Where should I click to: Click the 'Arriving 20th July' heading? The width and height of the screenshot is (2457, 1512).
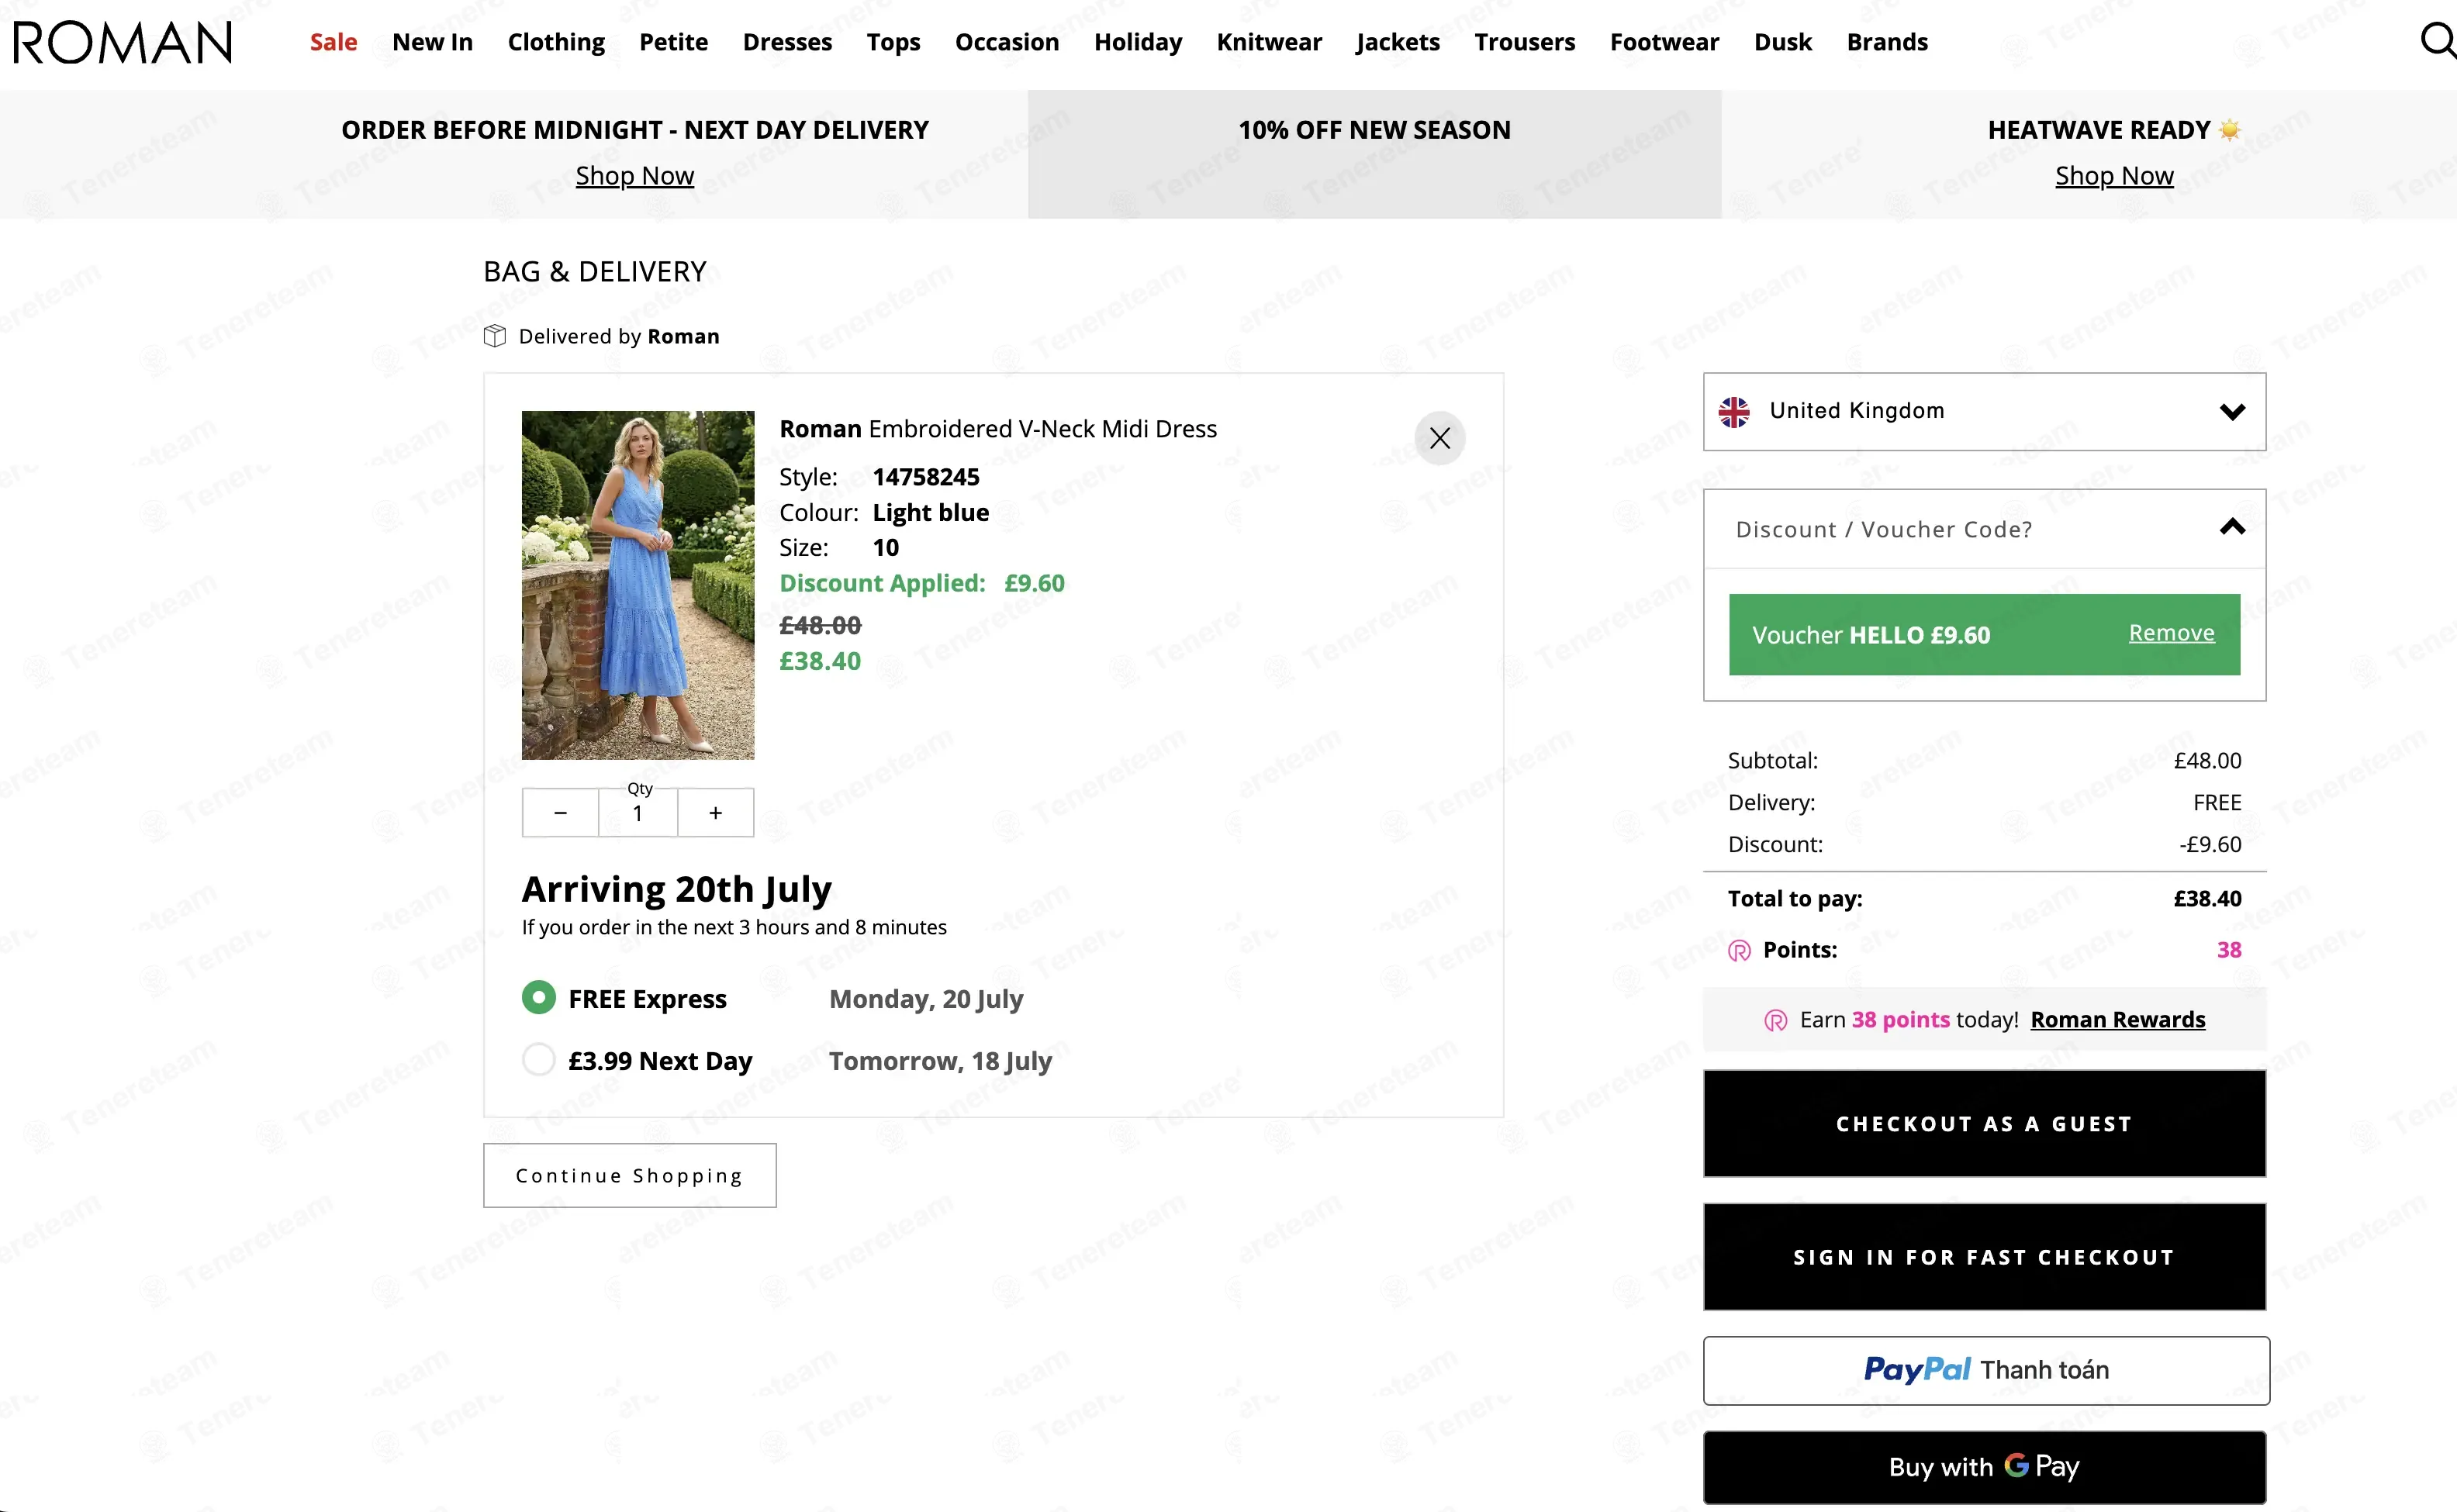tap(677, 889)
